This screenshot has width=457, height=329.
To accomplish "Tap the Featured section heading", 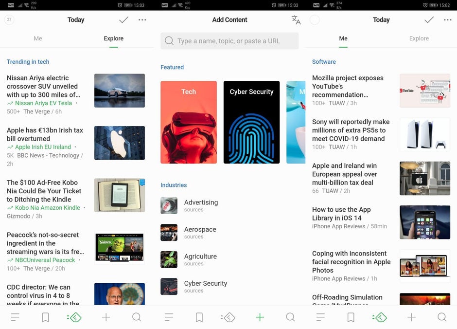I will click(172, 67).
